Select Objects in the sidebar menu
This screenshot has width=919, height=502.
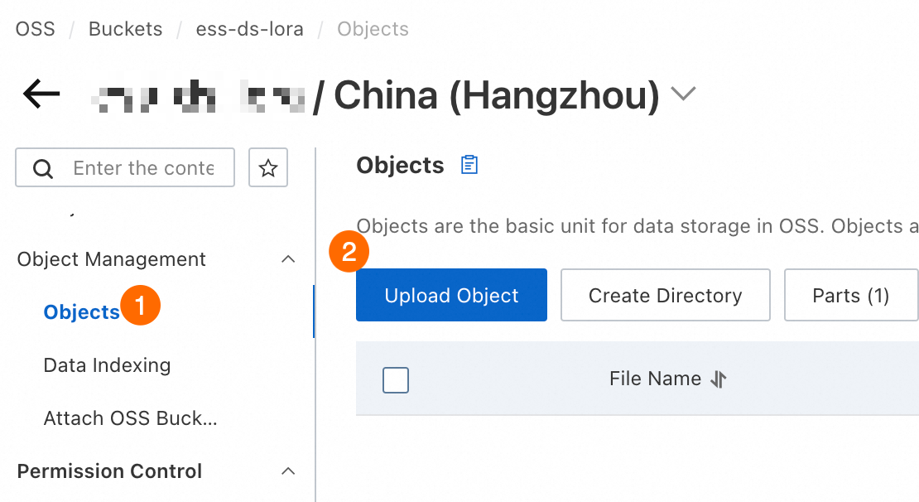81,312
